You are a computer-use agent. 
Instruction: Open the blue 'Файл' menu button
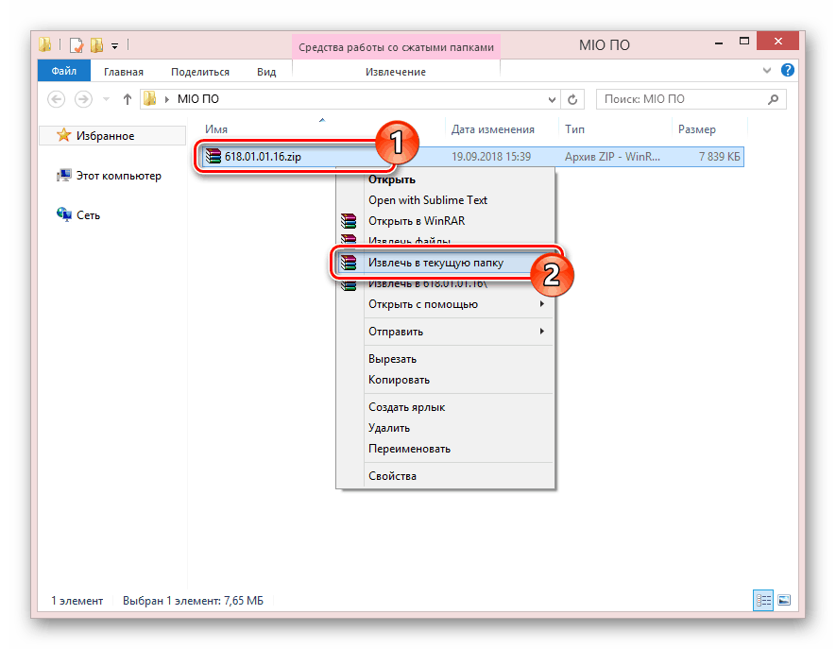point(64,72)
